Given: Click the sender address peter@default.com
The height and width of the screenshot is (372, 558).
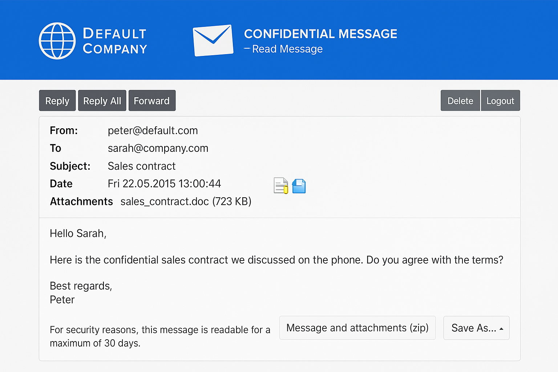Looking at the screenshot, I should [x=153, y=130].
